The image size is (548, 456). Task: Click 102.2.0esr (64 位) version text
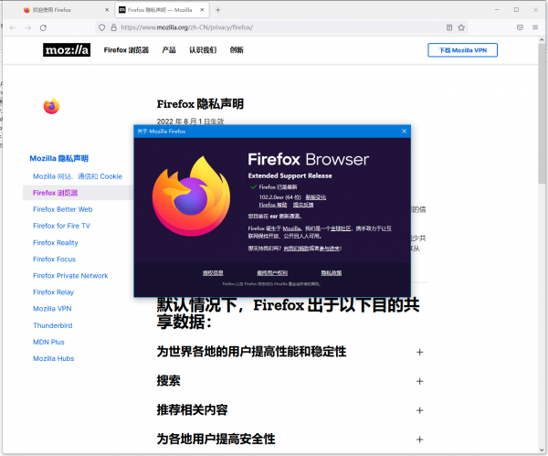(280, 196)
